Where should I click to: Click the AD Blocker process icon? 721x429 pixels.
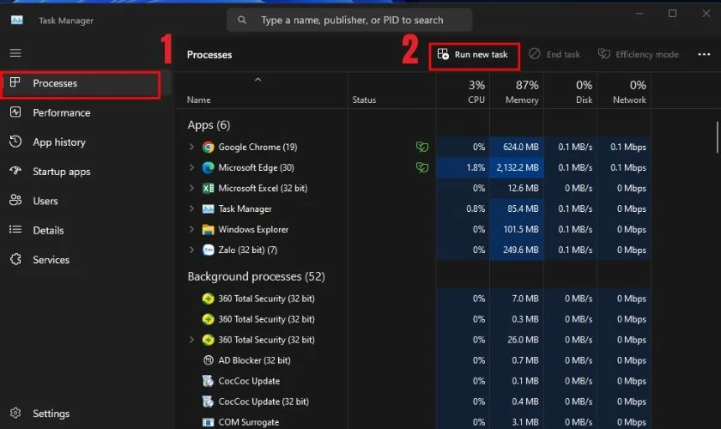209,360
